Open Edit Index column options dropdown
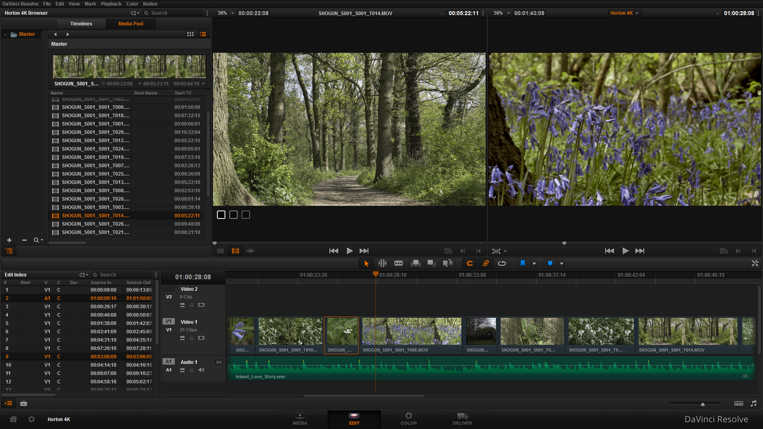Image resolution: width=763 pixels, height=429 pixels. click(x=83, y=275)
